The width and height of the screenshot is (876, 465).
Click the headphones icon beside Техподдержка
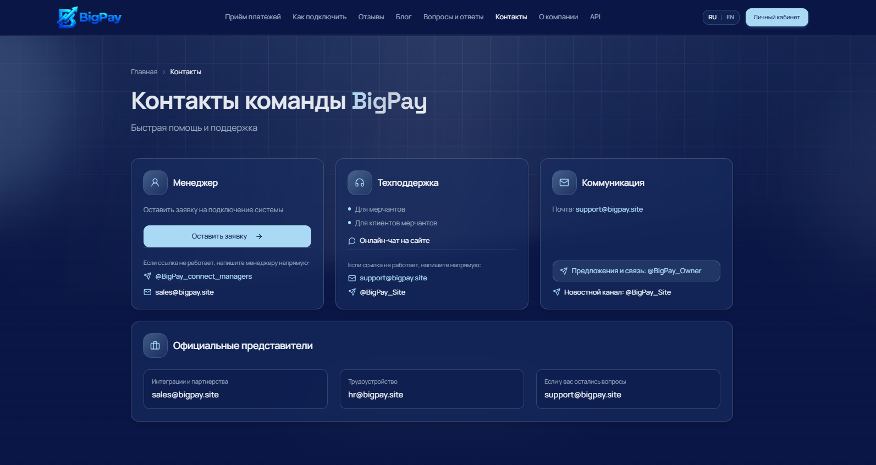pos(360,182)
